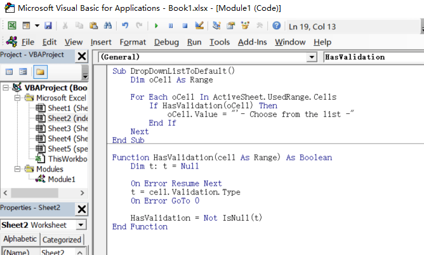Click the 'Sub DropDownListToDefault()' code line
Image resolution: width=424 pixels, height=255 pixels.
tap(174, 71)
